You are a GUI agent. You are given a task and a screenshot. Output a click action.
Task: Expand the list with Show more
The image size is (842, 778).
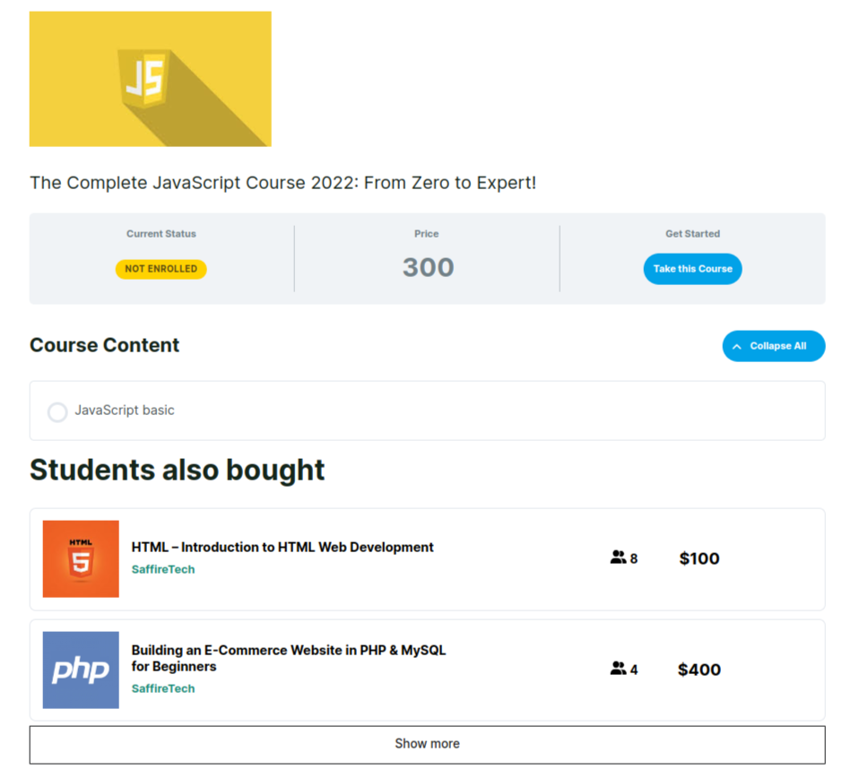pyautogui.click(x=427, y=744)
